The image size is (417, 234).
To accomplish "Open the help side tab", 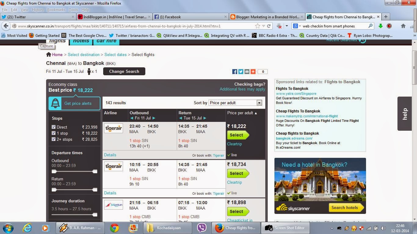I will tap(404, 114).
